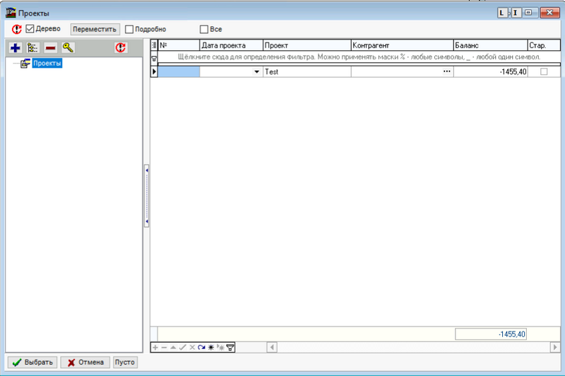
Task: Click the top-left red refresh icon beside Дерево
Action: pyautogui.click(x=16, y=30)
